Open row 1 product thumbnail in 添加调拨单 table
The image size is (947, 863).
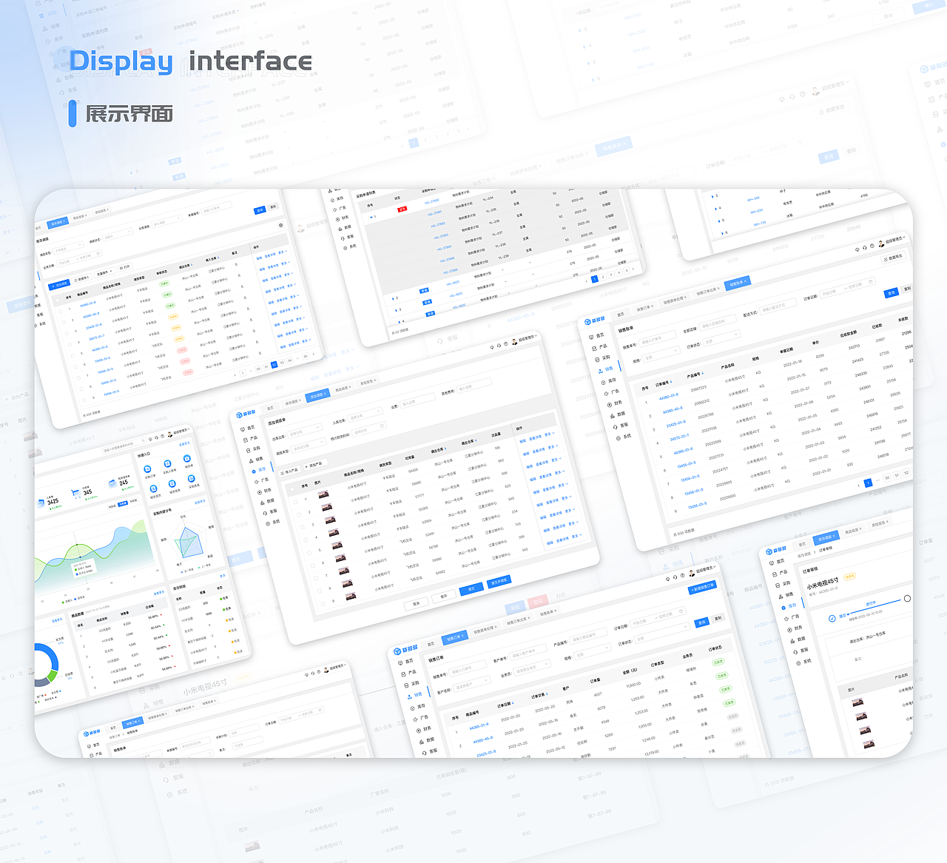tap(323, 494)
